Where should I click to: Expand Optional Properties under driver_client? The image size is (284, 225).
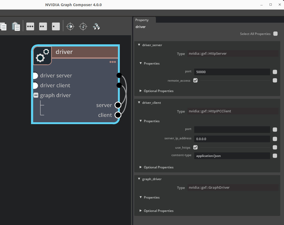click(x=141, y=167)
